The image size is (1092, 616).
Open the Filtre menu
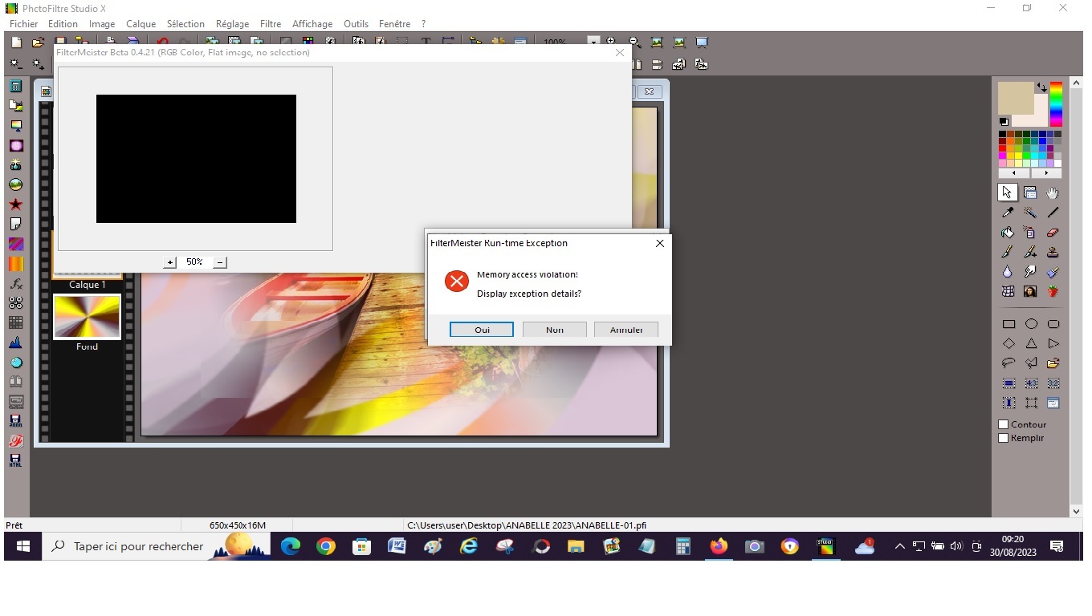pos(271,24)
